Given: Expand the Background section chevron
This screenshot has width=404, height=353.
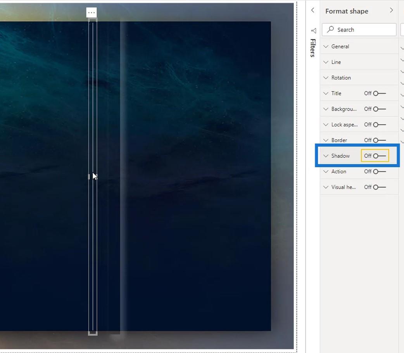Looking at the screenshot, I should tap(326, 109).
